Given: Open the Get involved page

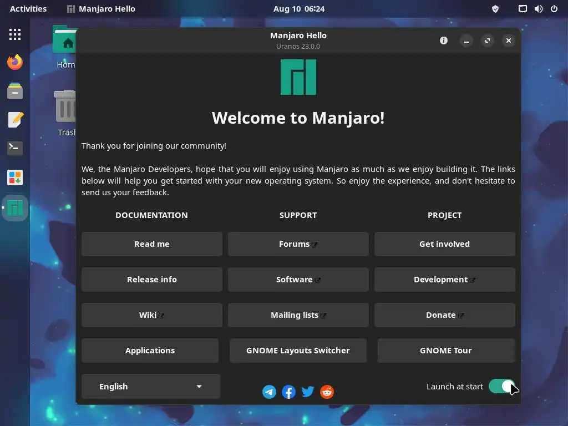Looking at the screenshot, I should point(445,244).
